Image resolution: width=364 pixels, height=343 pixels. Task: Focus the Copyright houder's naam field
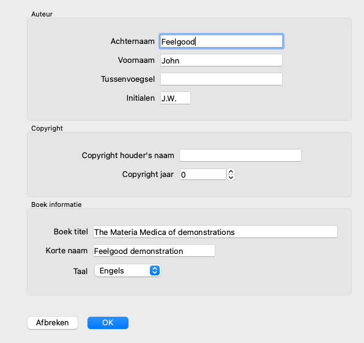pos(240,156)
